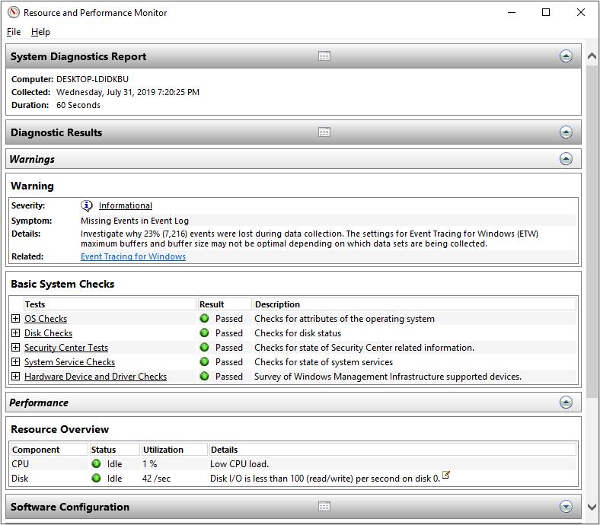600x525 pixels.
Task: Collapse the Performance section
Action: 566,402
